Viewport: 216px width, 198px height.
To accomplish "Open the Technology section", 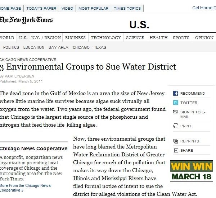I will coord(105,38).
